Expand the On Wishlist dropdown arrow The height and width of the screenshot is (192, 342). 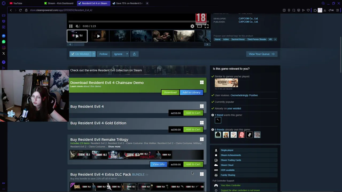(94, 54)
